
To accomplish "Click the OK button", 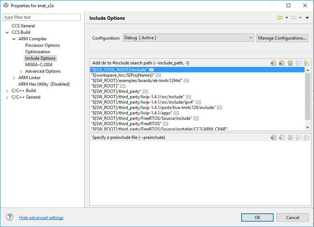I will point(257,217).
